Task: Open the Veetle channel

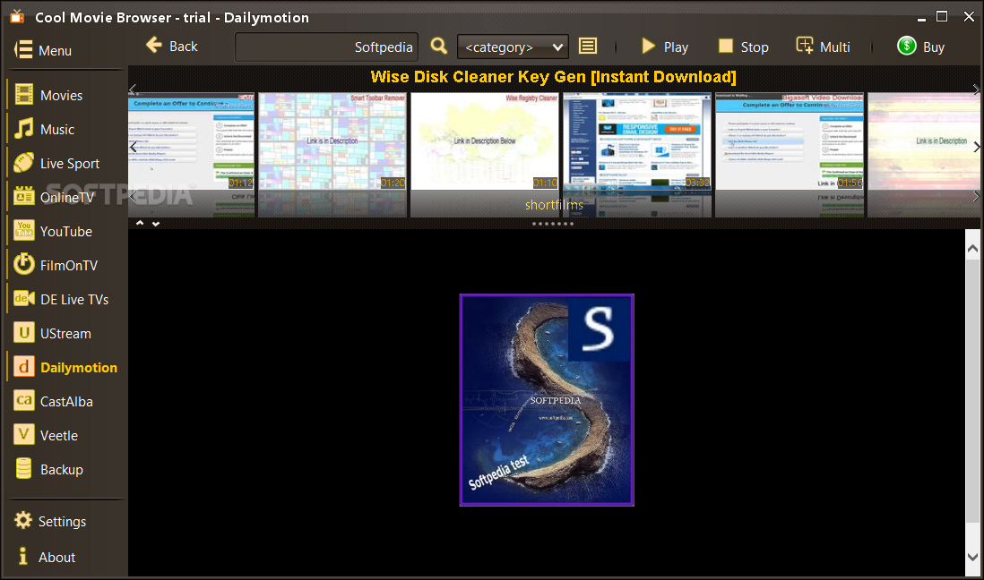Action: (47, 435)
